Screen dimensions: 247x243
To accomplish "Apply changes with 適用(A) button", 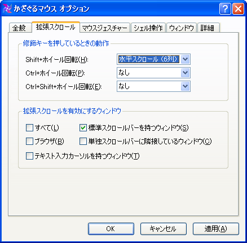I will tap(216, 229).
